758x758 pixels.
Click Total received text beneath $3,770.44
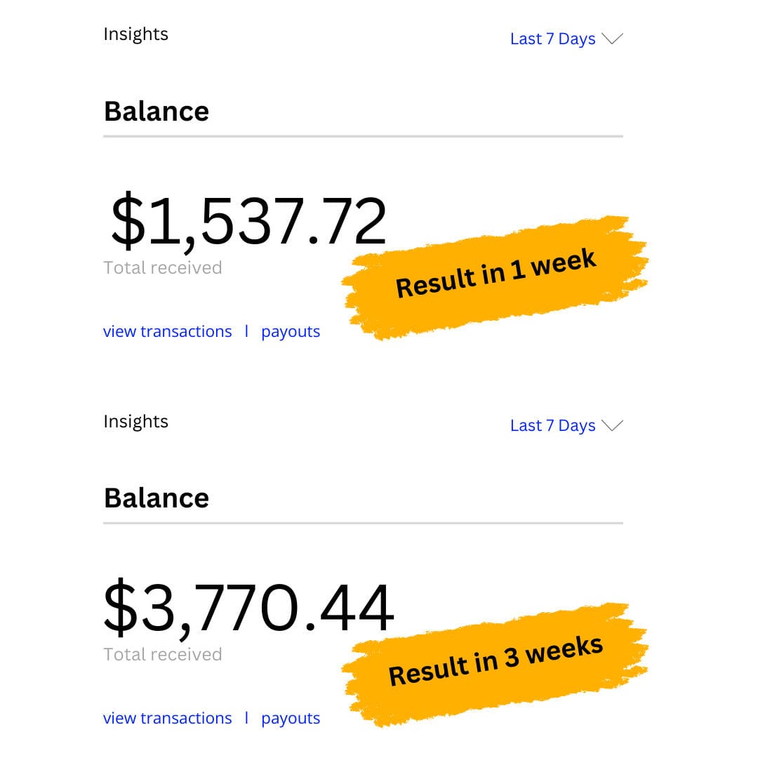162,655
